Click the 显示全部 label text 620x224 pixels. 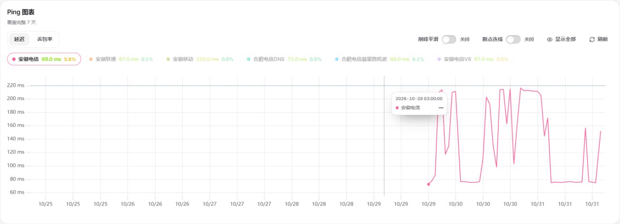point(565,40)
